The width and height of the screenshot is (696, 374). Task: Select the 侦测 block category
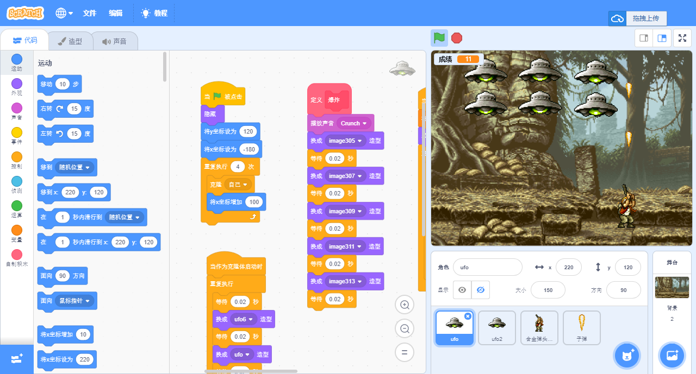(17, 185)
